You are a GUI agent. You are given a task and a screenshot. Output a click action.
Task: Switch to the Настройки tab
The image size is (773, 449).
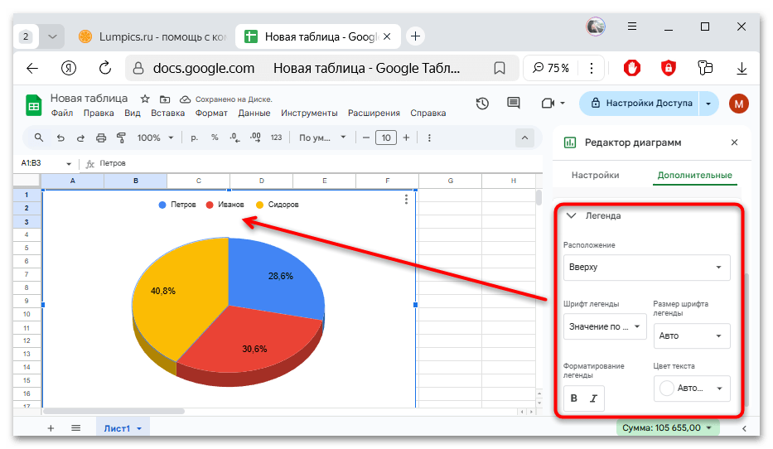pyautogui.click(x=596, y=176)
